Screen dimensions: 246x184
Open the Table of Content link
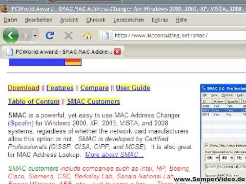[x=34, y=102]
